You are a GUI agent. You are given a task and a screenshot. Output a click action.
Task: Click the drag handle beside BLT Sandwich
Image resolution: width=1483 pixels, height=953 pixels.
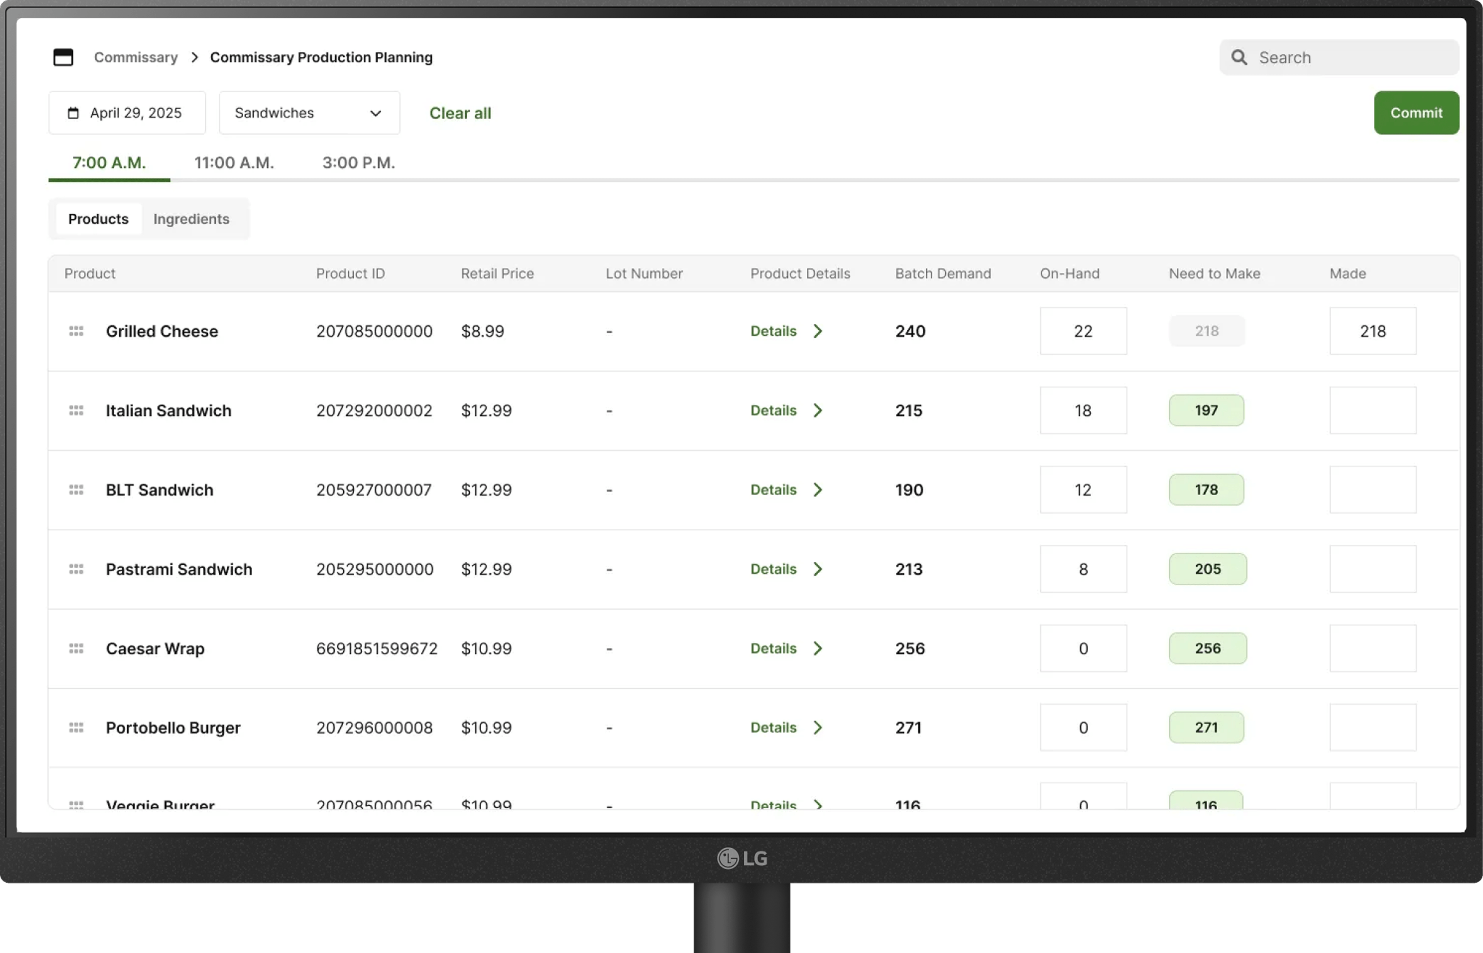pos(76,489)
